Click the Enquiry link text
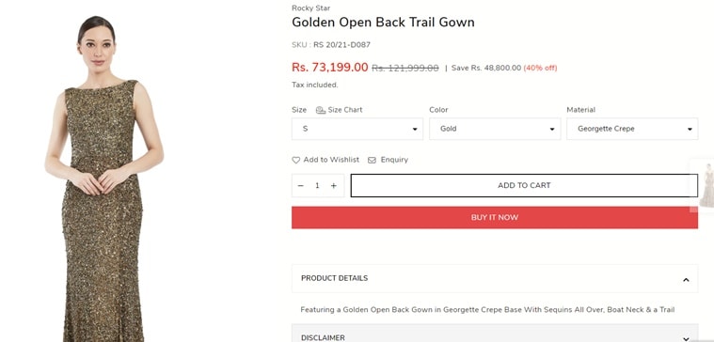714x342 pixels. click(394, 160)
